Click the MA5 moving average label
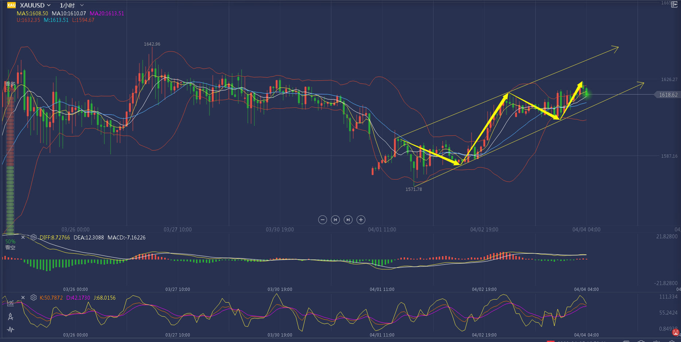The width and height of the screenshot is (681, 342). click(x=32, y=14)
